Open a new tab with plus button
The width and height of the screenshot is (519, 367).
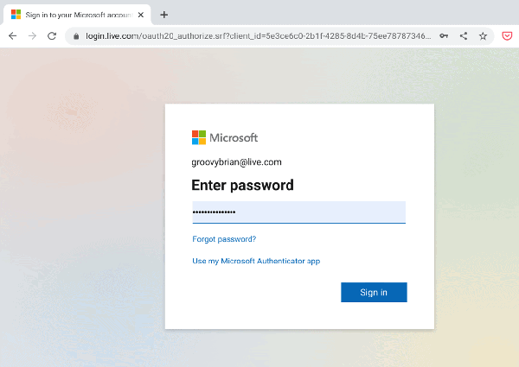[164, 14]
